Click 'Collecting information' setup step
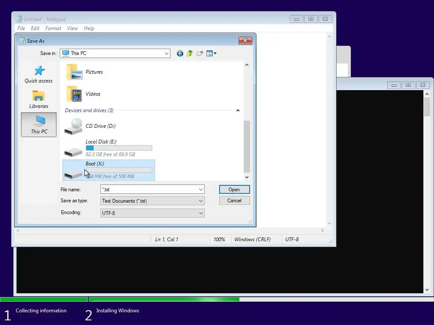Viewport: 434px width, 325px height. pyautogui.click(x=41, y=311)
